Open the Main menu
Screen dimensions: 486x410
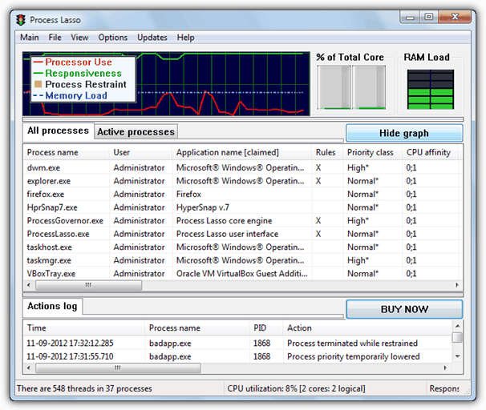click(x=29, y=38)
